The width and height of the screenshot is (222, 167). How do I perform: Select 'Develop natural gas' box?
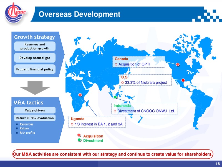click(x=35, y=58)
